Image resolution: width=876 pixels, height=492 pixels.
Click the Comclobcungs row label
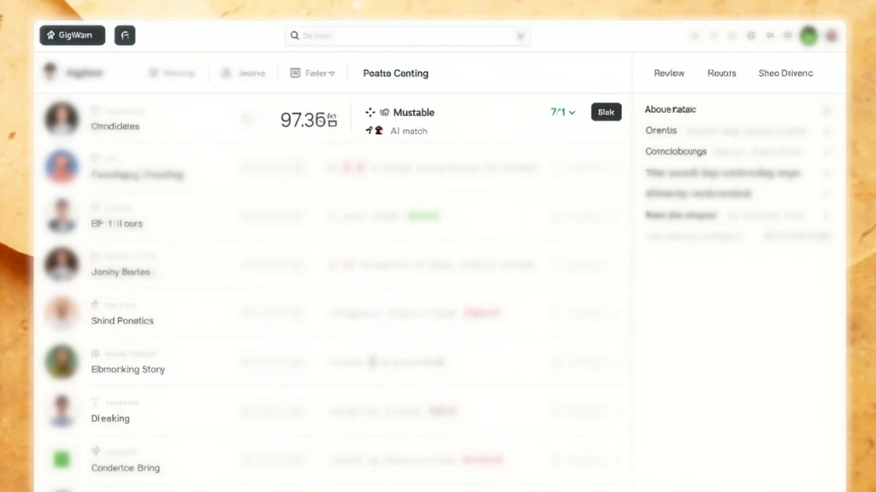(x=676, y=152)
